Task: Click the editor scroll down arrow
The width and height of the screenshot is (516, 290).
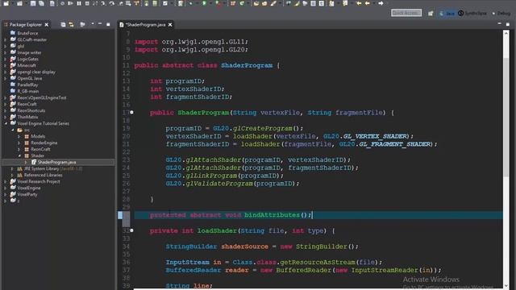Action: pyautogui.click(x=506, y=286)
